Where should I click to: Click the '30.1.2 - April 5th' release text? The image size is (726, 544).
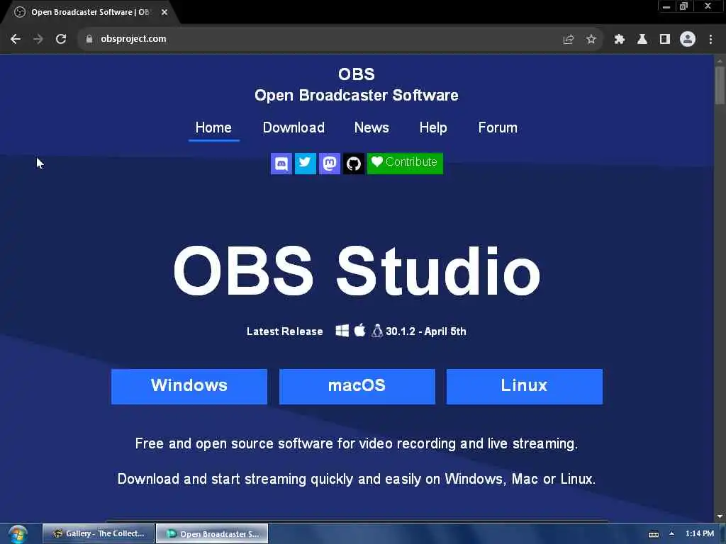pos(426,331)
